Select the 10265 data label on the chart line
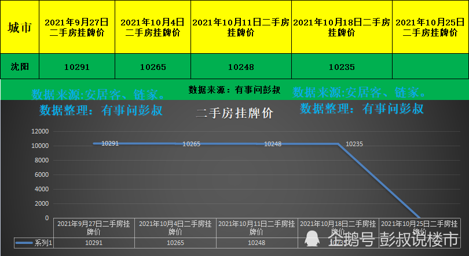This screenshot has width=469, height=256. point(191,144)
